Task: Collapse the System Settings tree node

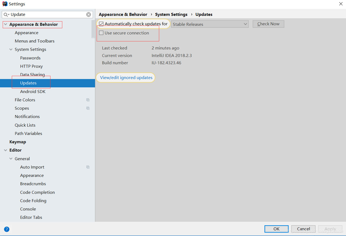Action: pyautogui.click(x=11, y=49)
